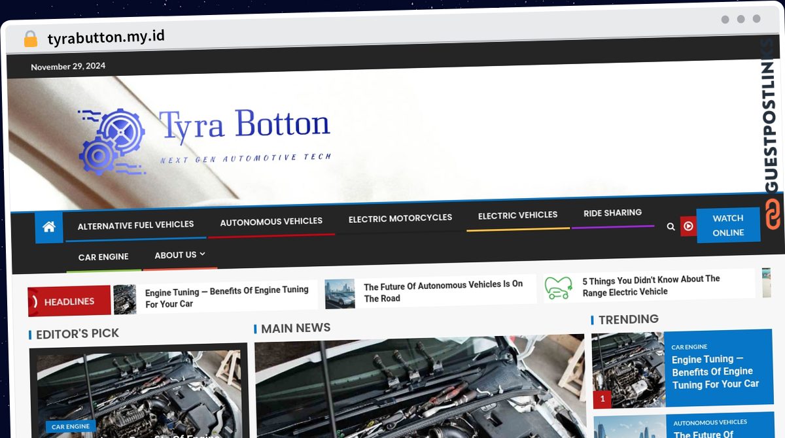Click the Watch Online button
Screen dimensions: 785x438
(728, 226)
